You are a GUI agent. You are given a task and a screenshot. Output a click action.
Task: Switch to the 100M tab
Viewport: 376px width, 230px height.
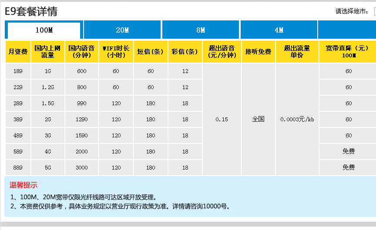click(x=44, y=30)
